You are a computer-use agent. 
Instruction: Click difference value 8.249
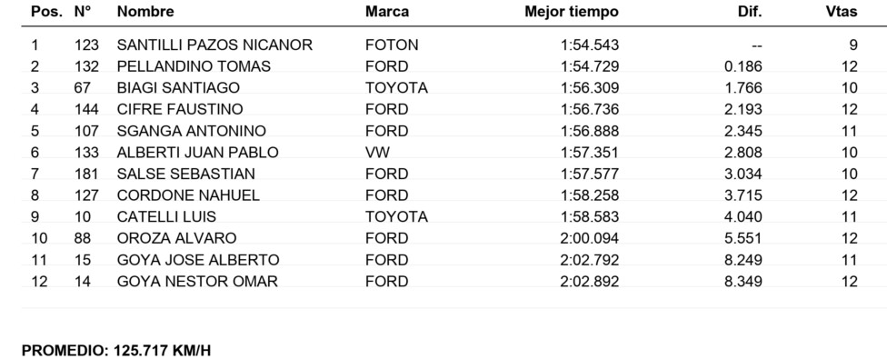[743, 260]
